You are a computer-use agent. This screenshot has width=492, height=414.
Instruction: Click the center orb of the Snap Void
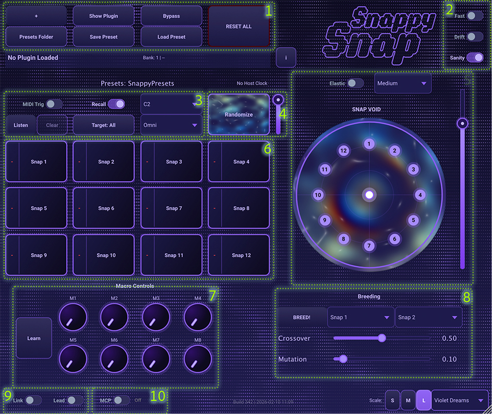(x=369, y=195)
